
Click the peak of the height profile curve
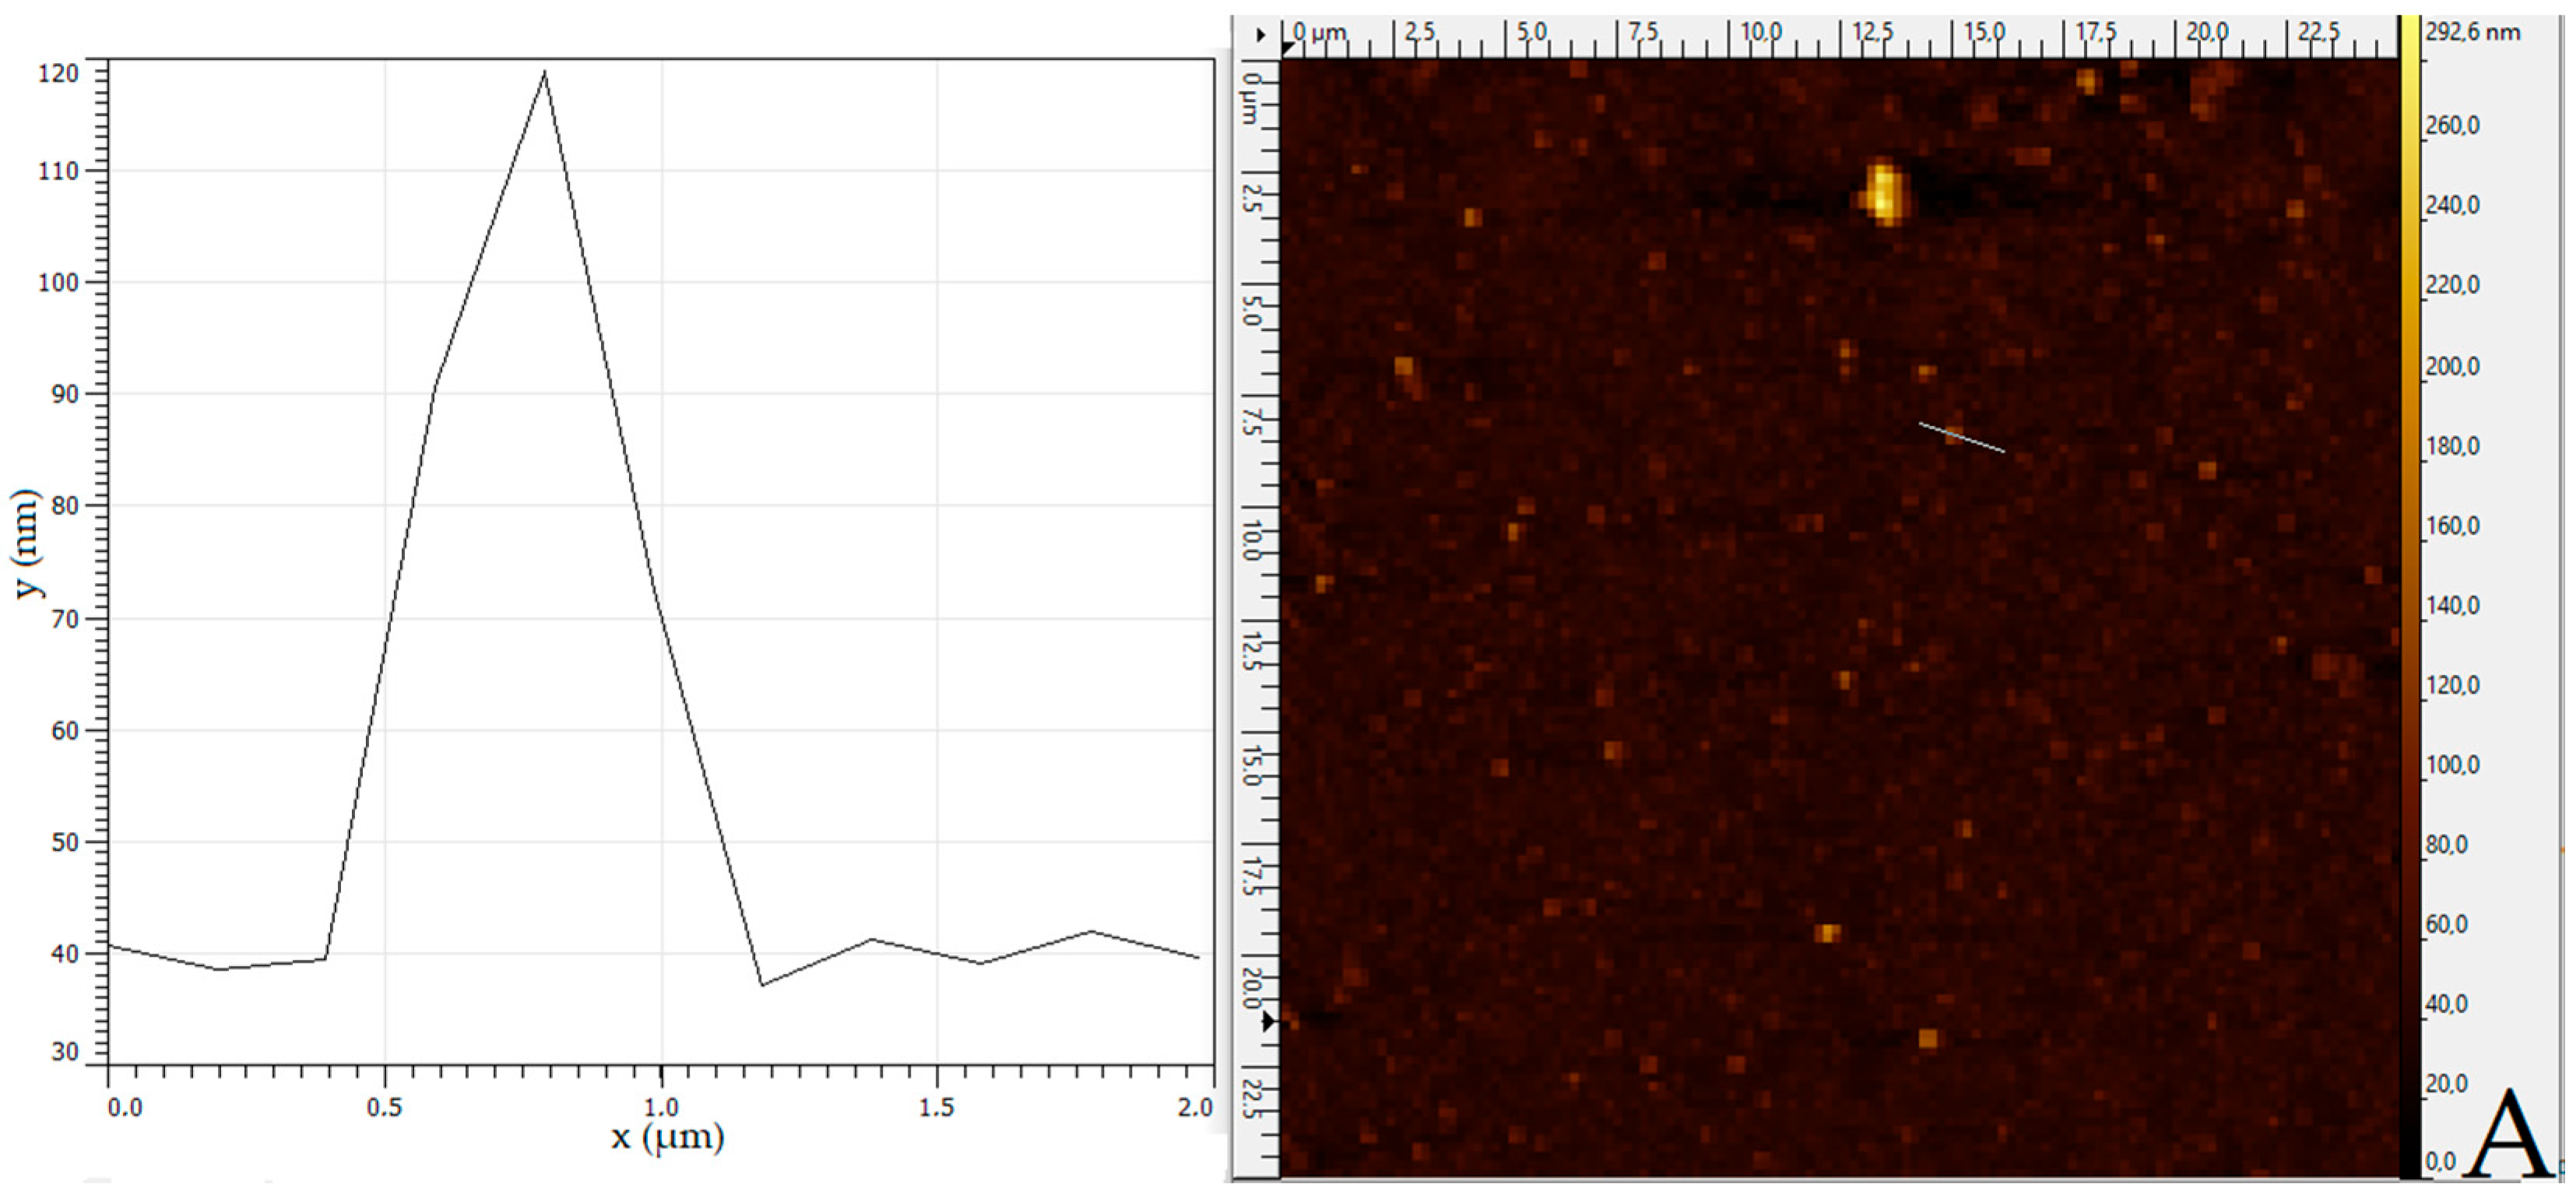[544, 72]
